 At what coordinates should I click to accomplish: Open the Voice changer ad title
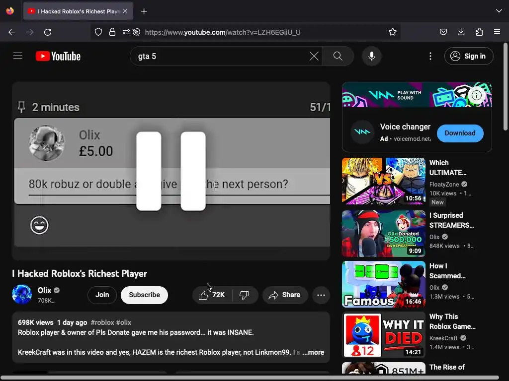click(x=405, y=127)
